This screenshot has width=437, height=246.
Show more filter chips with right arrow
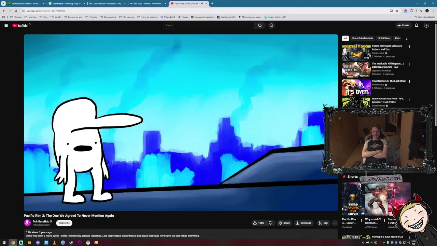(x=406, y=39)
